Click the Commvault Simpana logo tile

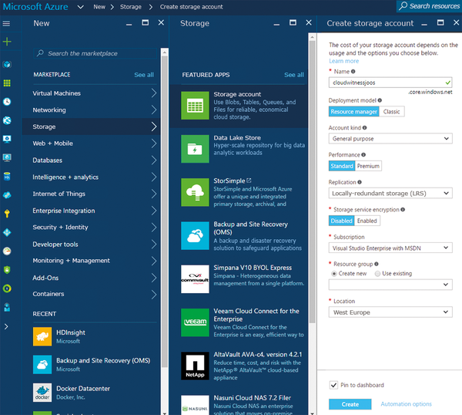[195, 279]
